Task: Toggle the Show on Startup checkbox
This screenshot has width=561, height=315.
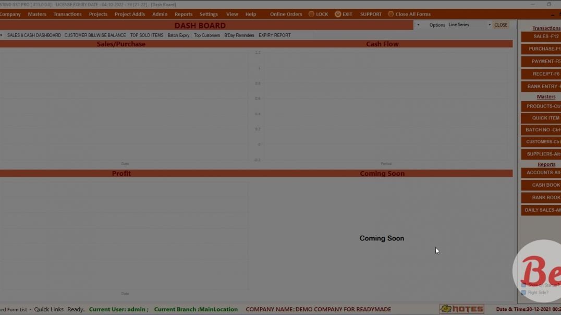Action: 523,285
